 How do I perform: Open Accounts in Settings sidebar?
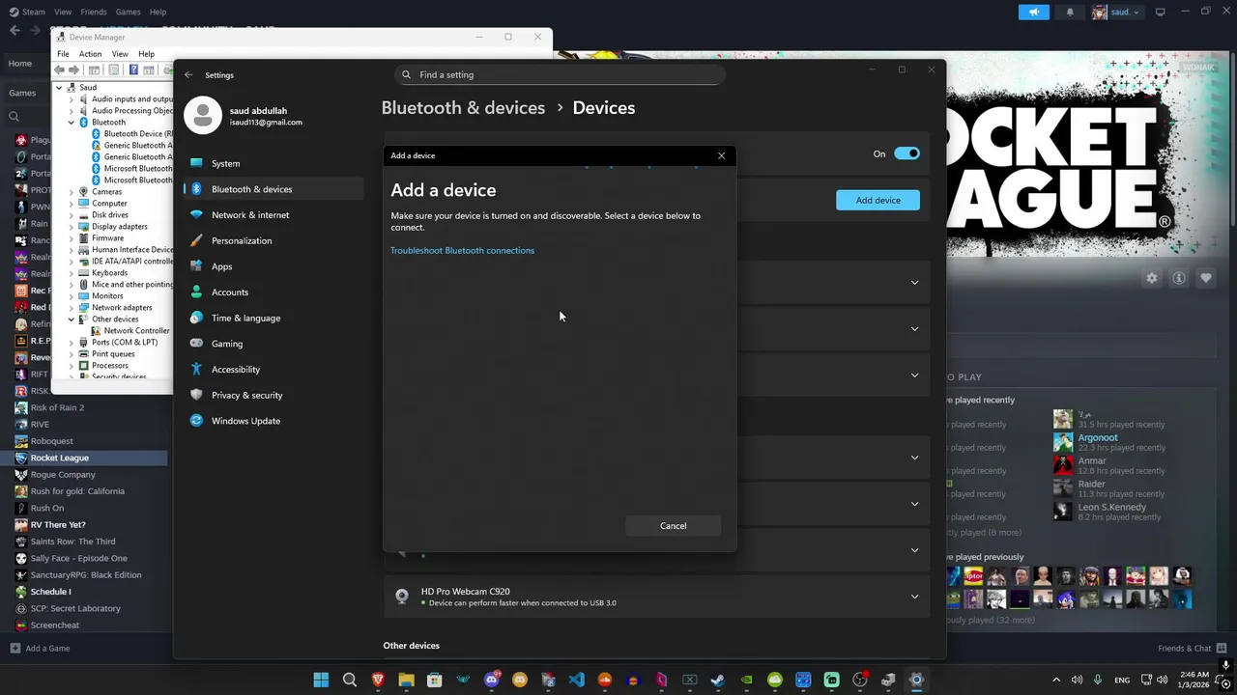(230, 292)
